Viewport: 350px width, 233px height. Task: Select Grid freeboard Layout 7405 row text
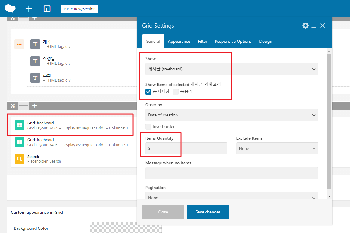pyautogui.click(x=78, y=142)
